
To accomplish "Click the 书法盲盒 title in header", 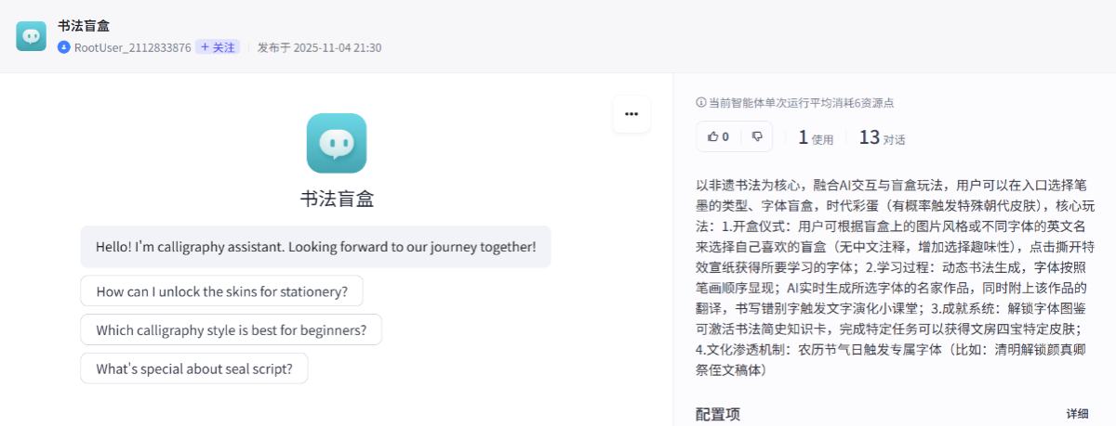I will pyautogui.click(x=84, y=26).
